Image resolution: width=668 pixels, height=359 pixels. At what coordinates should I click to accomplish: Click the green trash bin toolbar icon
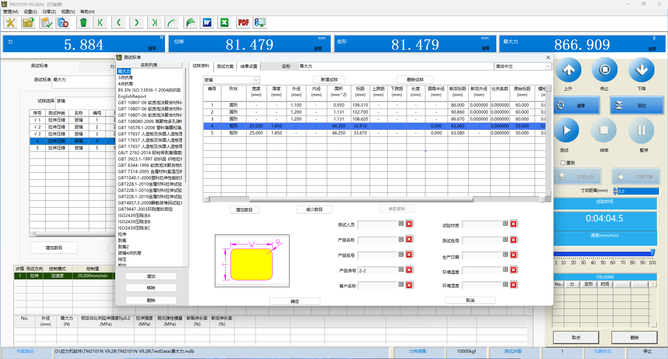click(83, 23)
